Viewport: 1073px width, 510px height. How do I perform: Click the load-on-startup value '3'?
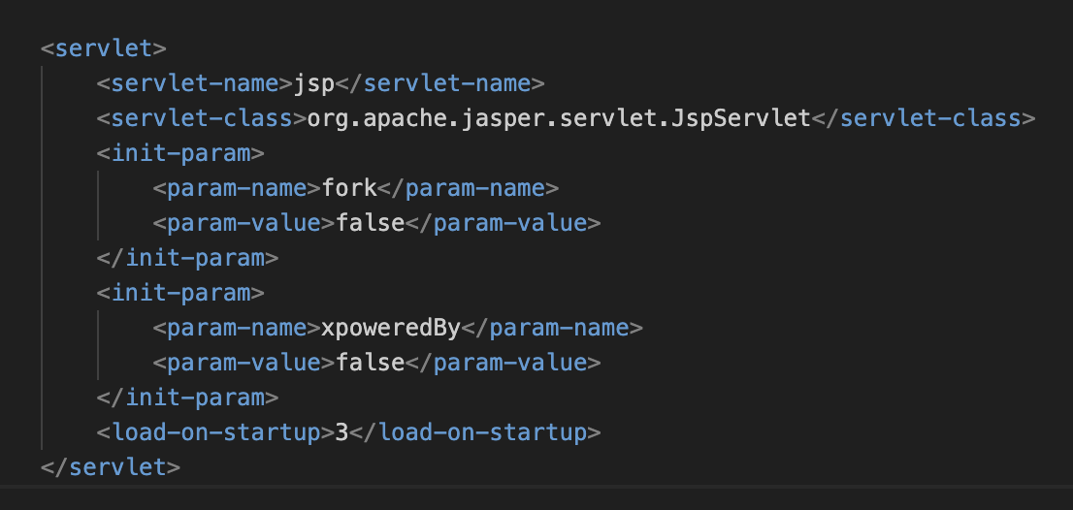(x=341, y=431)
